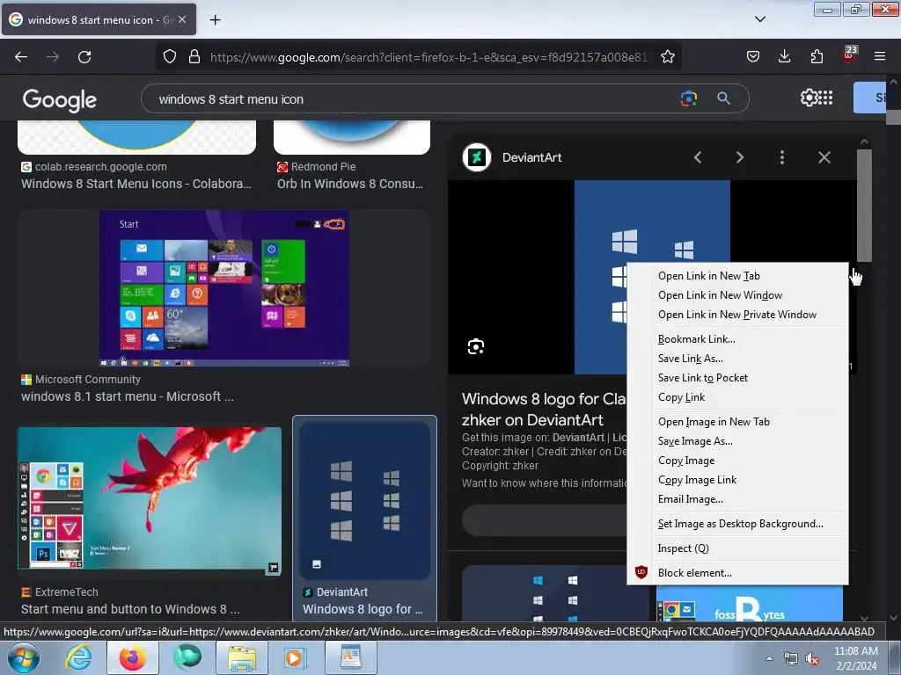Choose Set Image as Desktop Background…

coord(738,524)
